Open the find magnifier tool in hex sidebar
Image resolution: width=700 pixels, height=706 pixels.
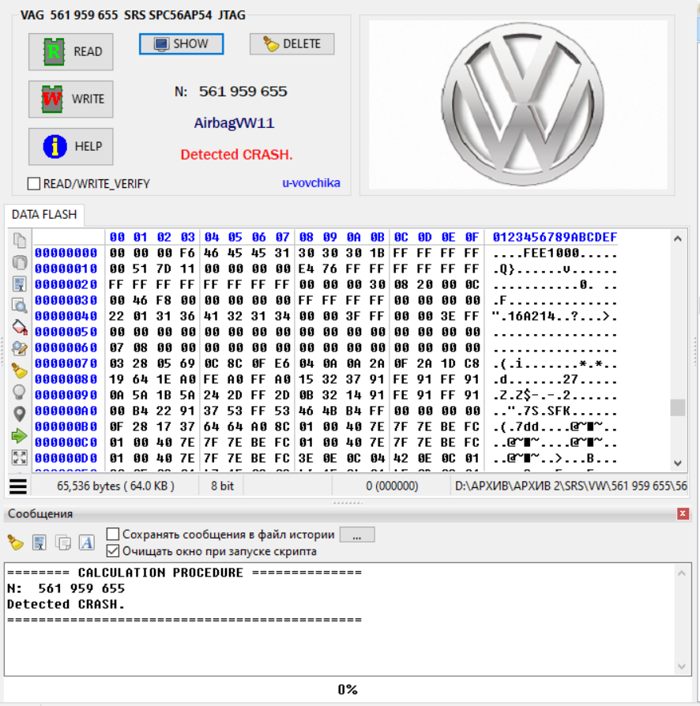pyautogui.click(x=20, y=306)
